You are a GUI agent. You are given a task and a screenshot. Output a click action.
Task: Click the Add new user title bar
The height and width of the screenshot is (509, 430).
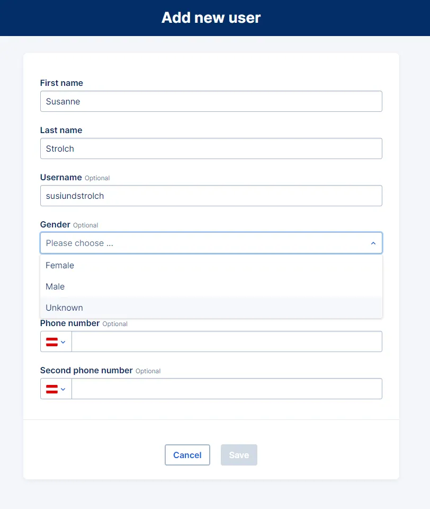(211, 17)
